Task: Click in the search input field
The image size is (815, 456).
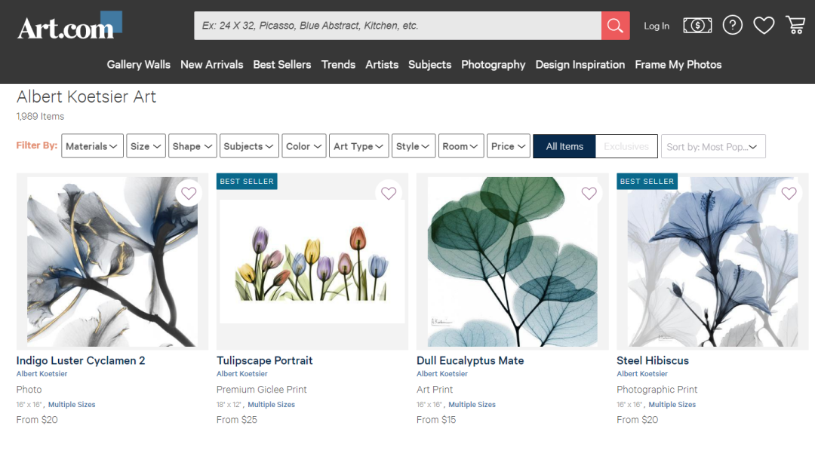Action: 398,26
